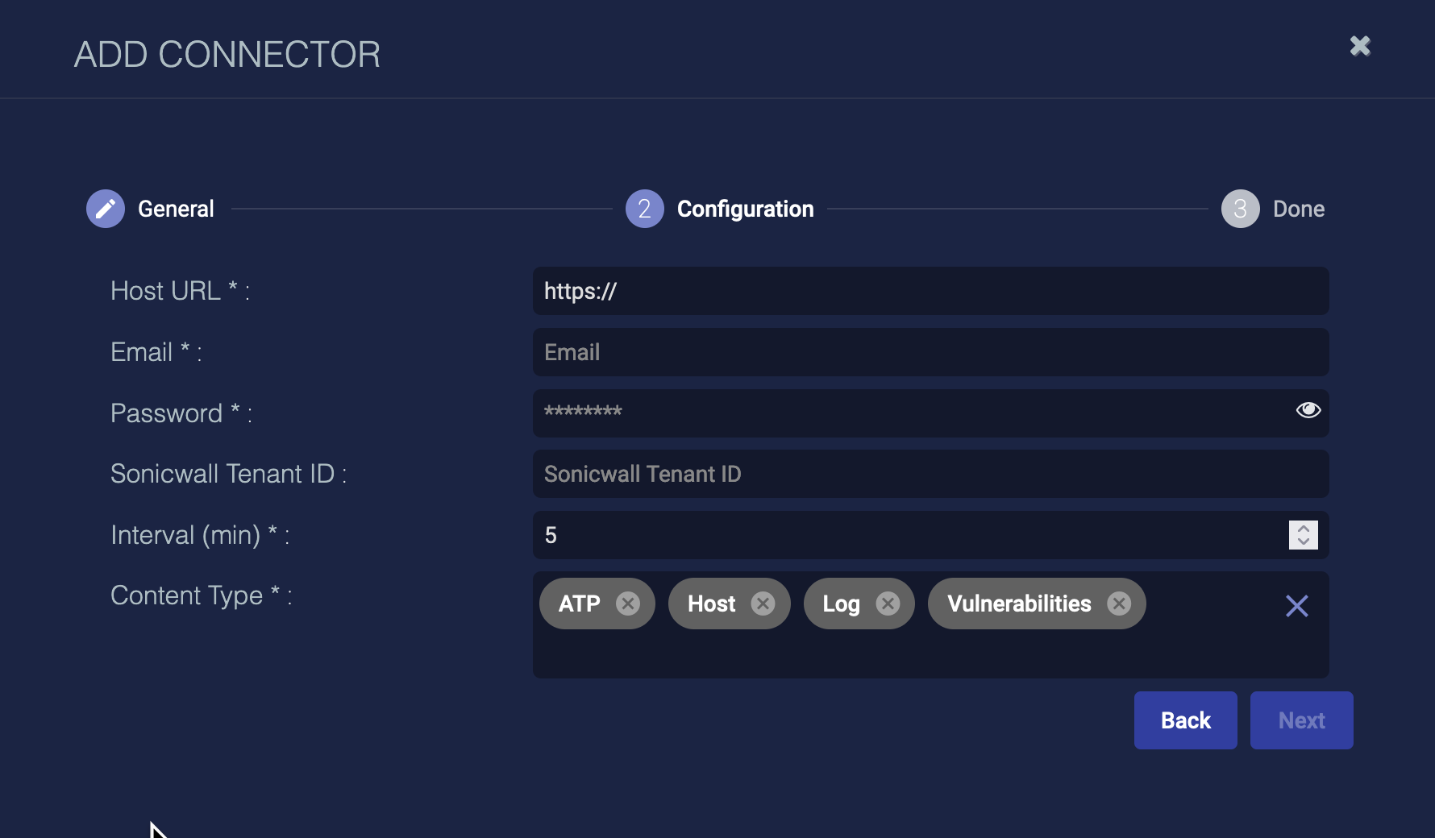Click the Back button
Viewport: 1435px width, 838px height.
pyautogui.click(x=1185, y=720)
